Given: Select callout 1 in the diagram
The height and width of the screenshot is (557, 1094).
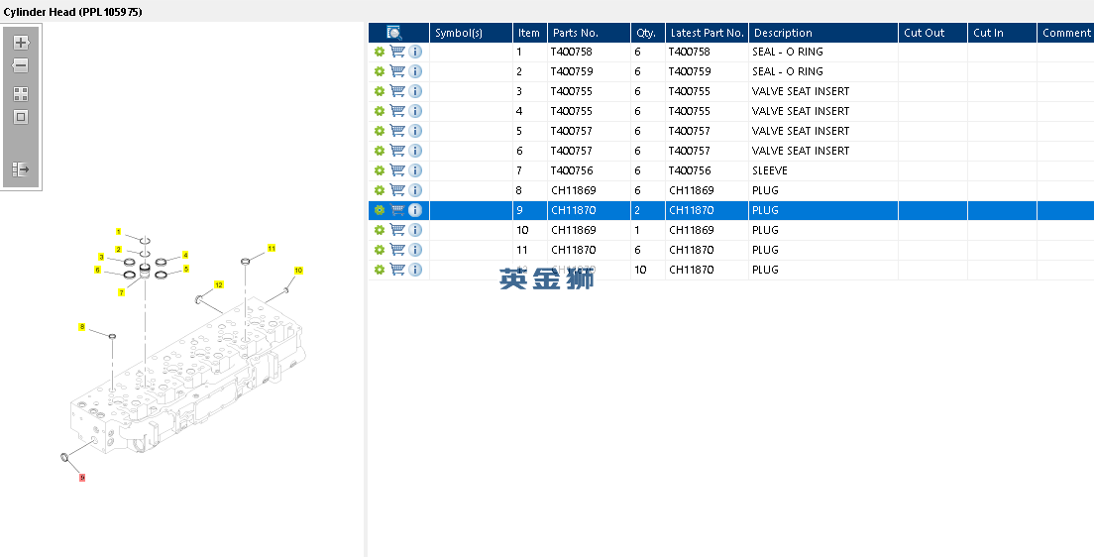Looking at the screenshot, I should tap(119, 232).
